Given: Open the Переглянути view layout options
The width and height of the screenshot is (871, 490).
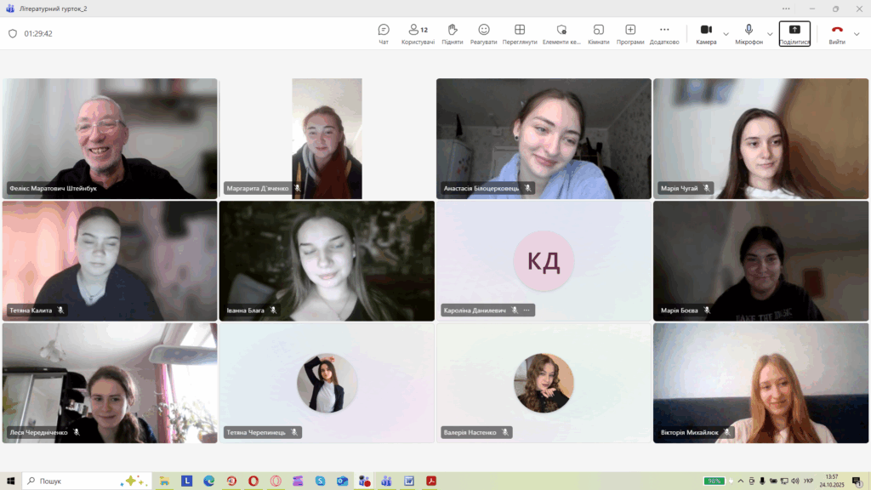Looking at the screenshot, I should pyautogui.click(x=520, y=33).
